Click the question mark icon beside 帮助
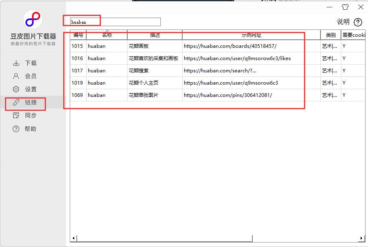 (16, 129)
